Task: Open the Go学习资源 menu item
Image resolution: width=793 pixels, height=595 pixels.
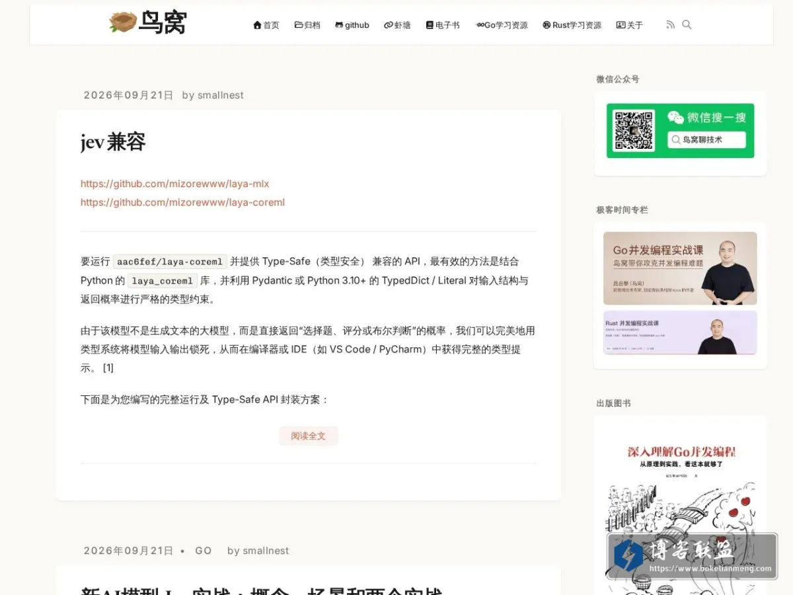Action: [x=502, y=25]
